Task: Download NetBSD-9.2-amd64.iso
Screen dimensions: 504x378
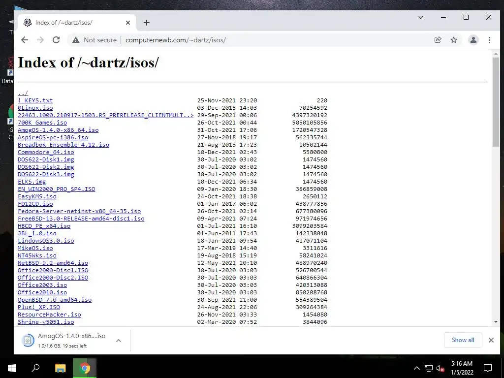Action: 53,263
